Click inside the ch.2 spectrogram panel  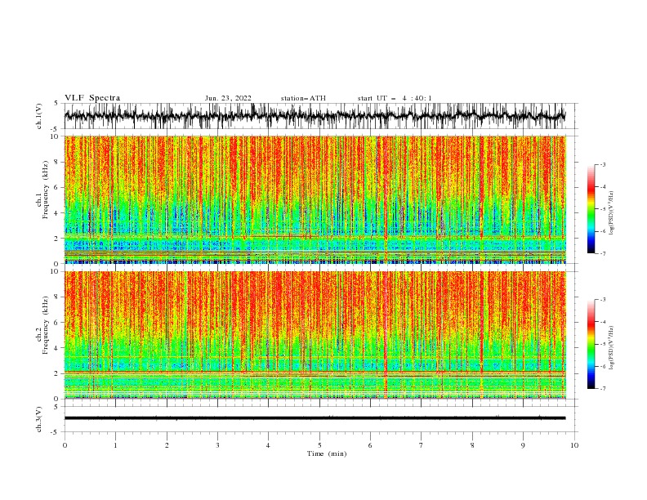pyautogui.click(x=315, y=335)
